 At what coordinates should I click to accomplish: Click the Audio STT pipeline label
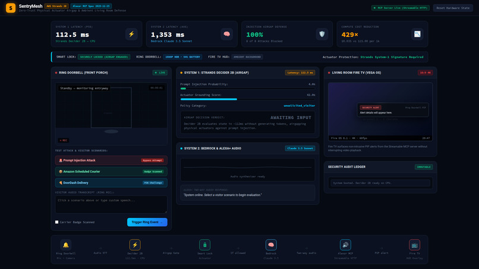click(x=100, y=253)
